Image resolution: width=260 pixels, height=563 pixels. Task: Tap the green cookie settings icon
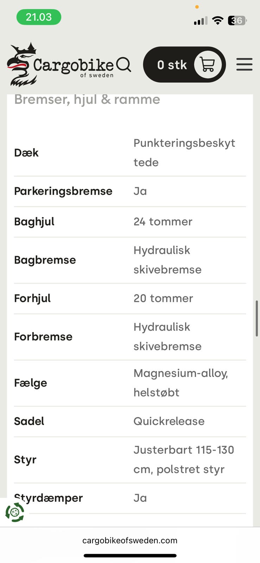pyautogui.click(x=15, y=512)
